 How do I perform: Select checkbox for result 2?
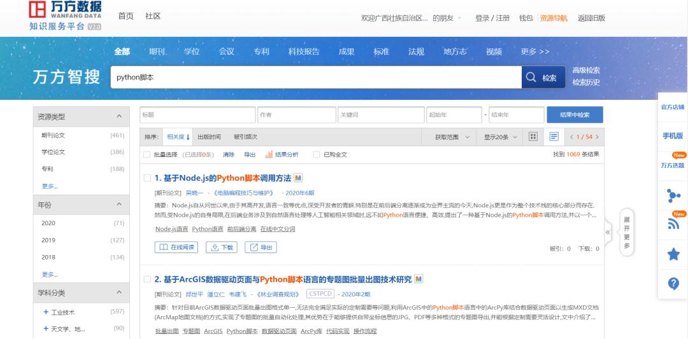click(147, 279)
